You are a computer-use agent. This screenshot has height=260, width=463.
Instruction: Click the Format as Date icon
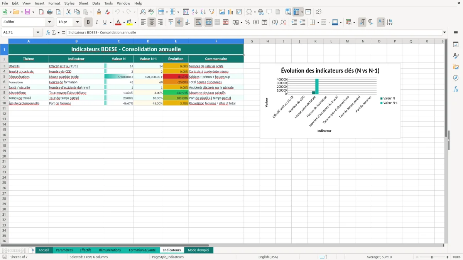(265, 22)
